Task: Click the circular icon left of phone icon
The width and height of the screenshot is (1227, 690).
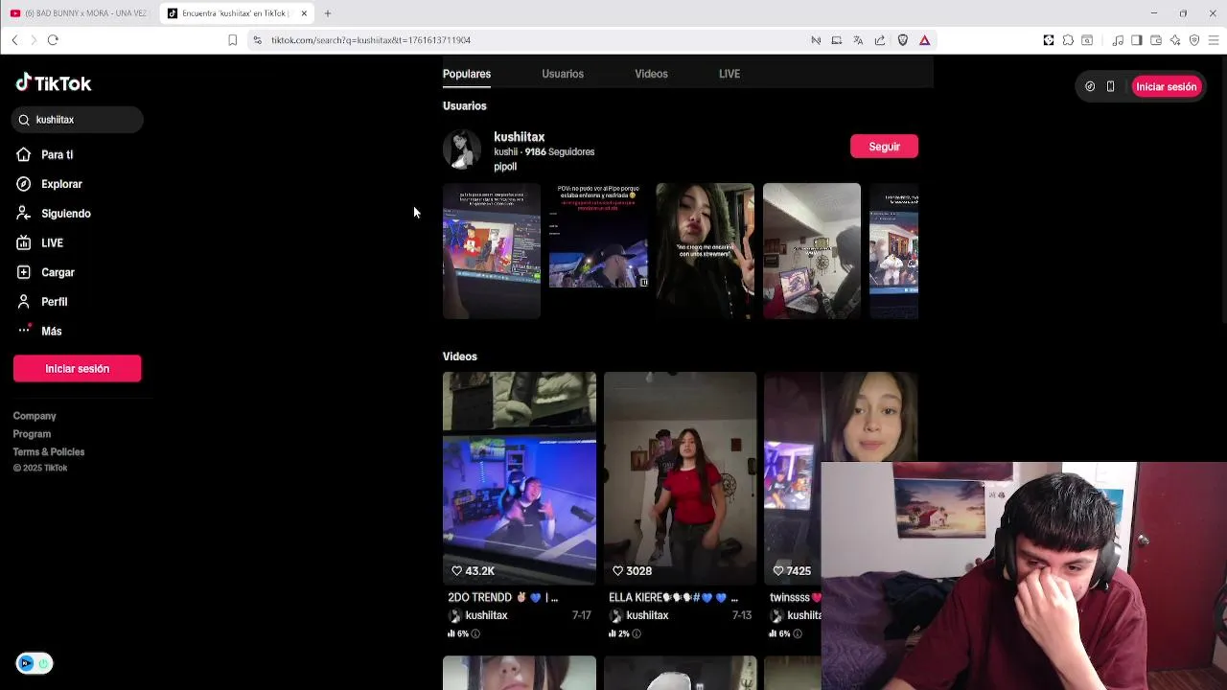Action: (x=1090, y=86)
